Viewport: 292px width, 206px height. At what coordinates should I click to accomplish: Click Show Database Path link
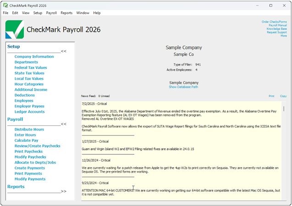(x=183, y=87)
